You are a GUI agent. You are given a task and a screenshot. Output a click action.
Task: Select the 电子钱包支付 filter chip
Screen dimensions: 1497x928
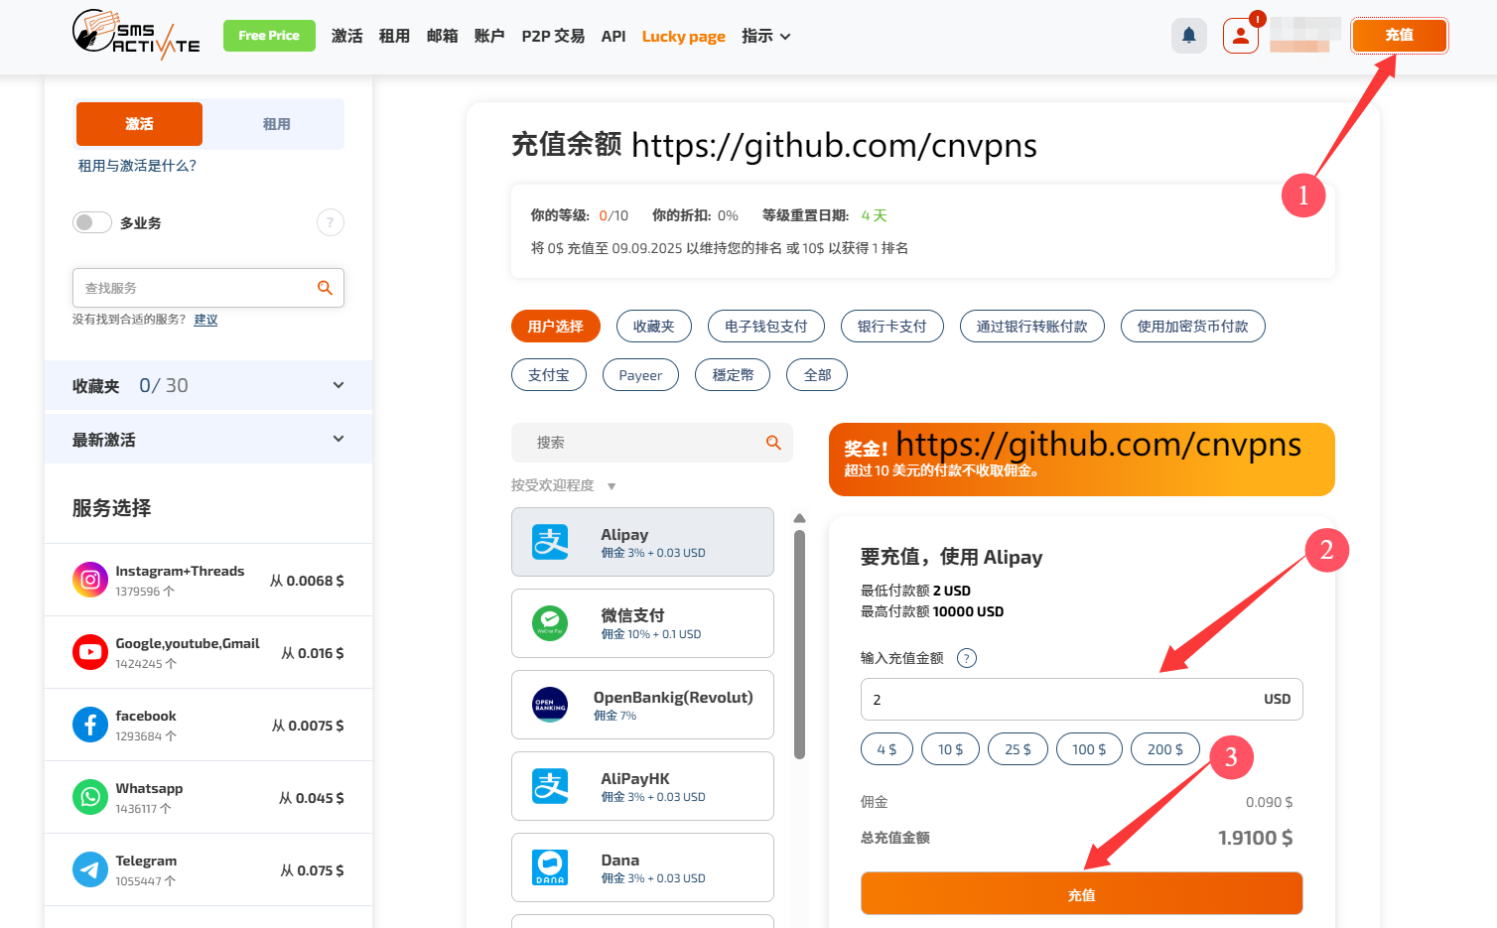pyautogui.click(x=766, y=327)
